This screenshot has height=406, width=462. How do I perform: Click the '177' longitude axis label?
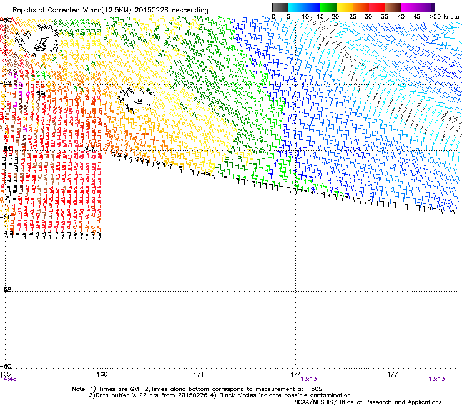click(392, 374)
